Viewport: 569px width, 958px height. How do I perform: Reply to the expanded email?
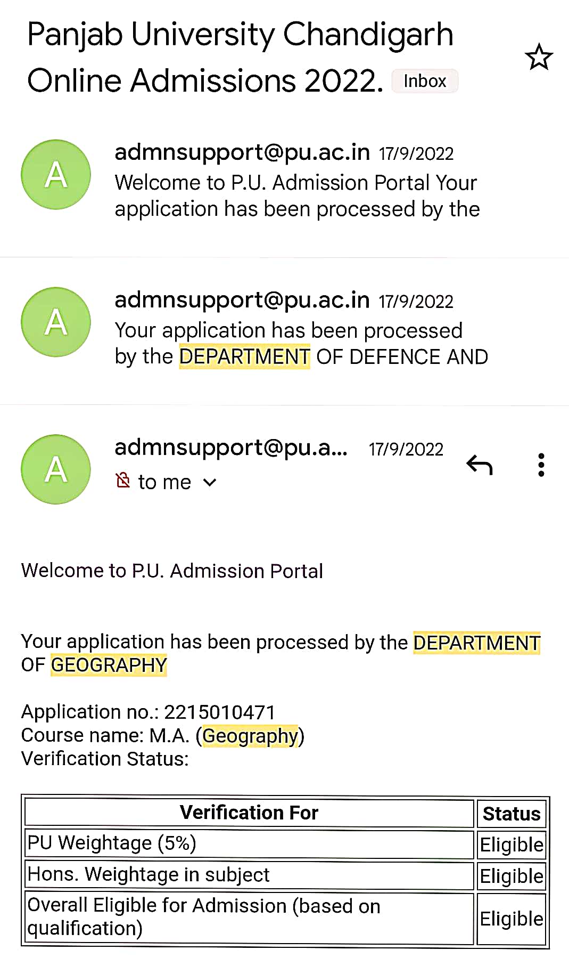[x=480, y=465]
